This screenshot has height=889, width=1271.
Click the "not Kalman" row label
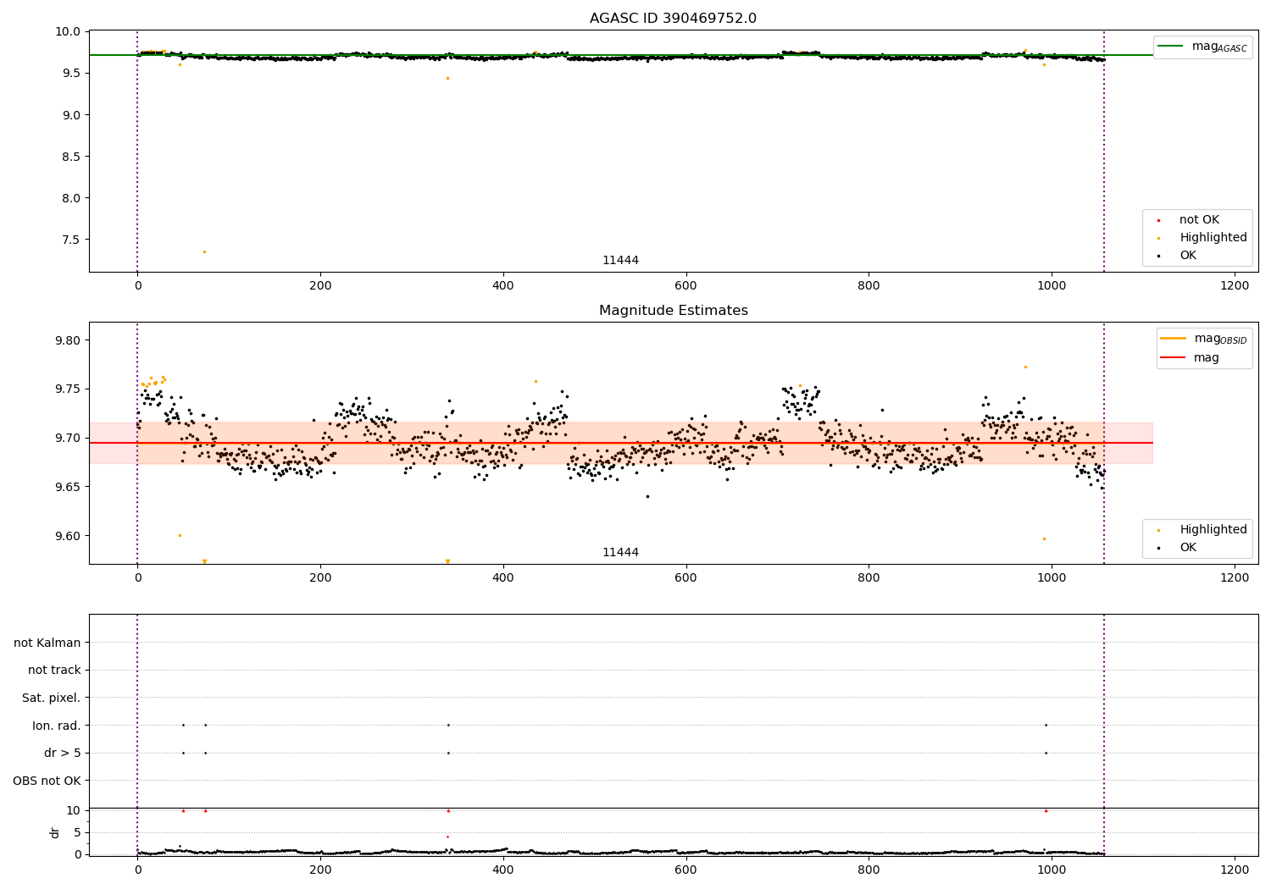(x=47, y=643)
